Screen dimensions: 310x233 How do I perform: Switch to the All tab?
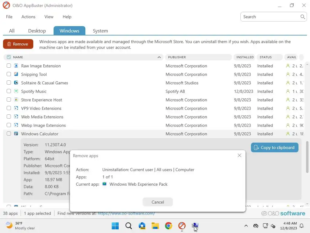(12, 31)
